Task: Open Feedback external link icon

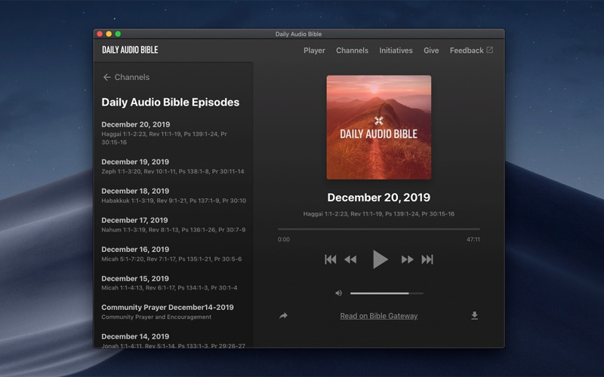Action: point(489,50)
